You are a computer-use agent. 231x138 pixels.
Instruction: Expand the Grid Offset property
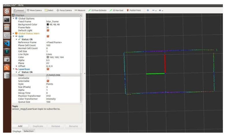[x=16, y=66]
